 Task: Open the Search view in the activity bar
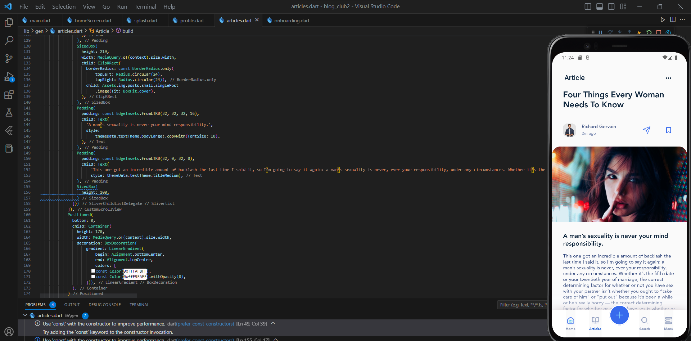click(9, 40)
